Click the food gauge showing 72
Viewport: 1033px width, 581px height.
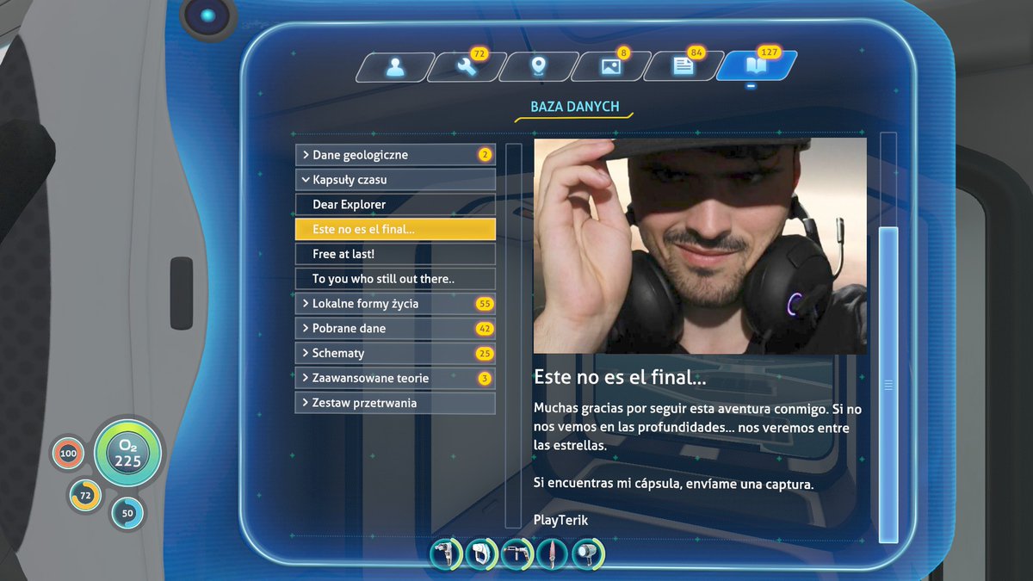85,495
